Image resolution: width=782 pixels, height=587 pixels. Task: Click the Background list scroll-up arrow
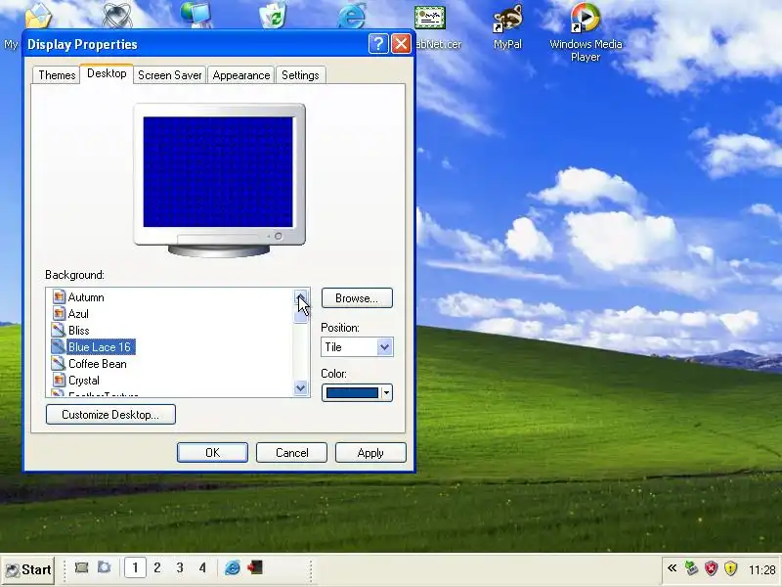(301, 296)
